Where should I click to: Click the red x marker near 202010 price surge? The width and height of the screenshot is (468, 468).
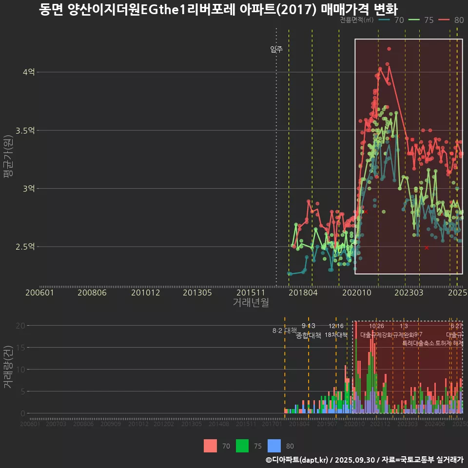[366, 212]
